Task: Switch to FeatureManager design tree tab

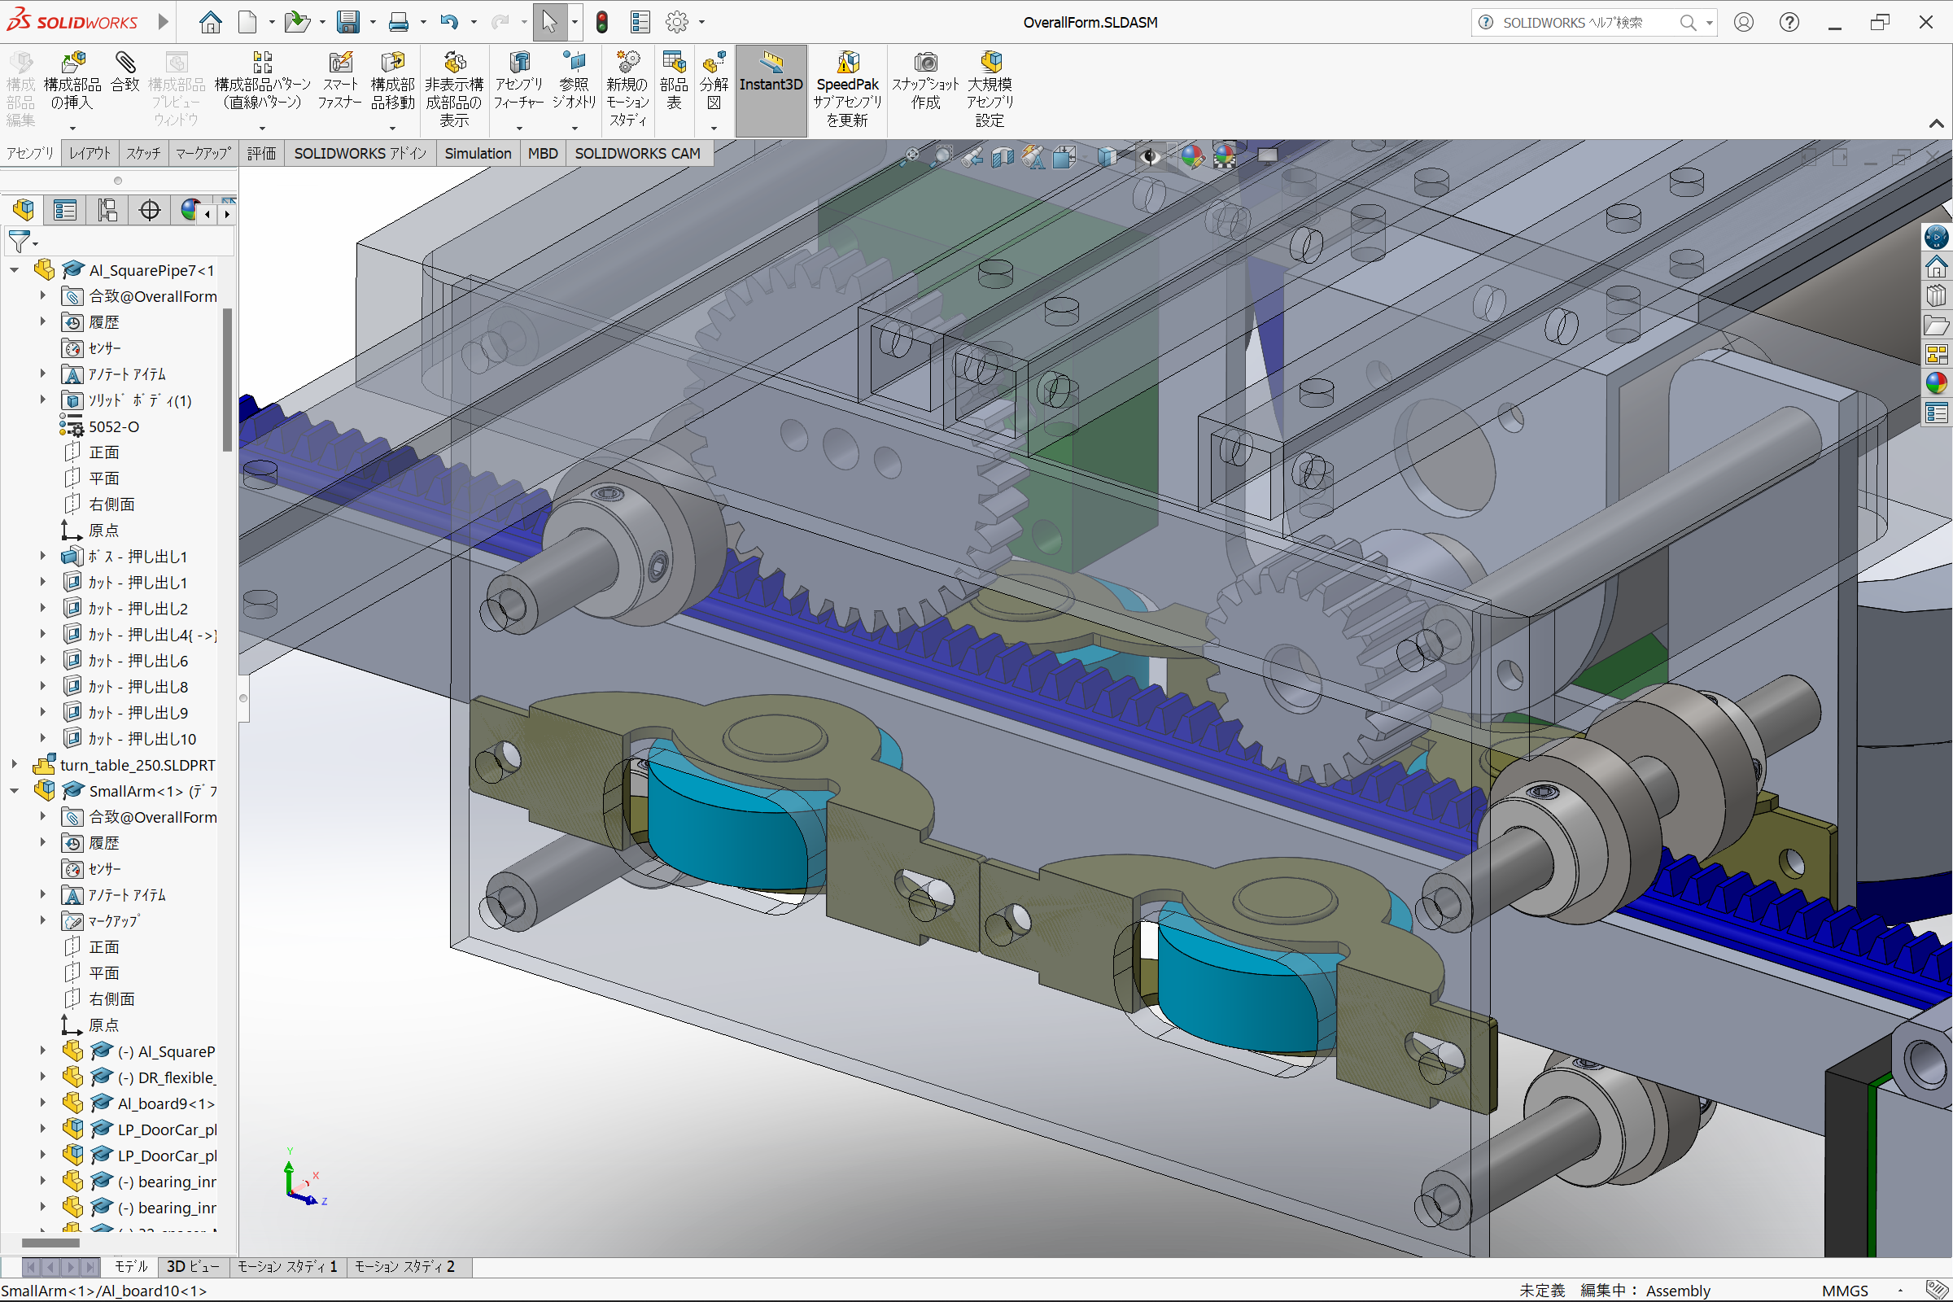Action: [24, 210]
